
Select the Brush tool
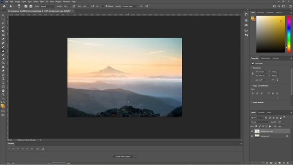click(x=3, y=47)
